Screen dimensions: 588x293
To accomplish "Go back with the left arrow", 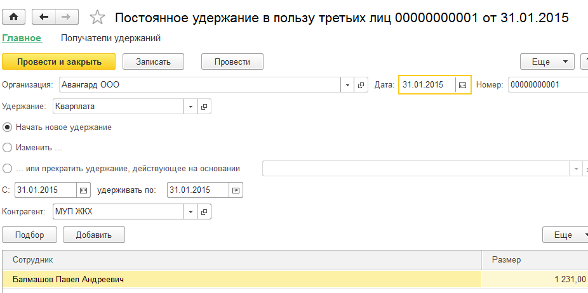I will (43, 16).
